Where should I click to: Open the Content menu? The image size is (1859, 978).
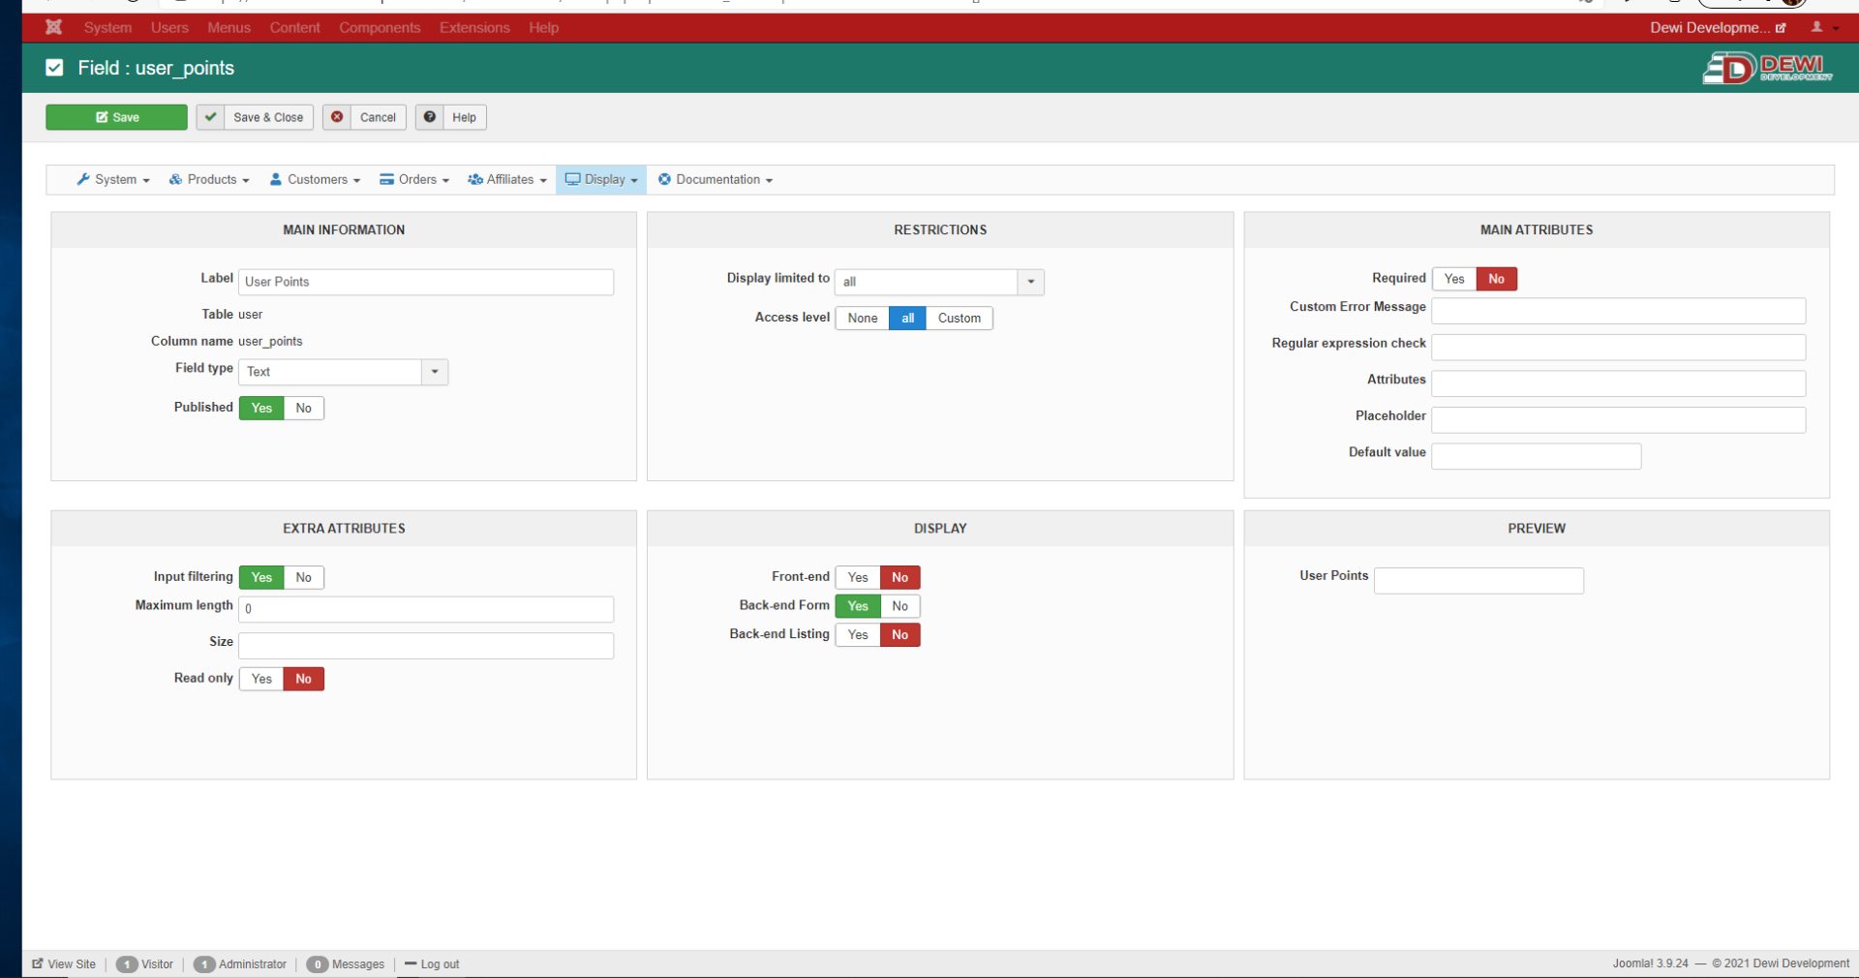(294, 27)
